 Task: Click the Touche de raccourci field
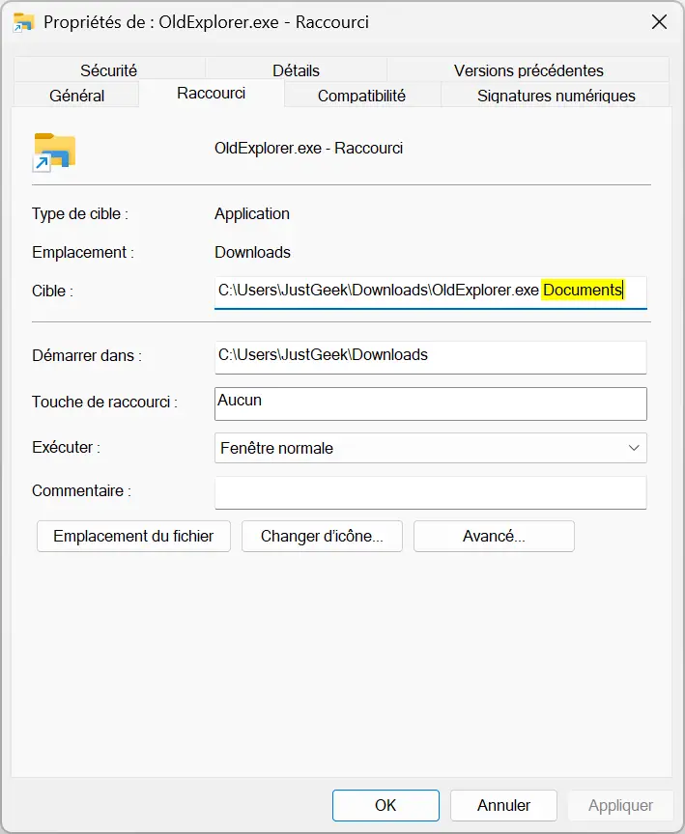click(x=431, y=403)
